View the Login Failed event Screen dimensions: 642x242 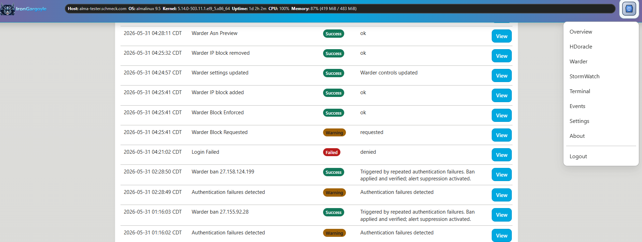pos(501,155)
